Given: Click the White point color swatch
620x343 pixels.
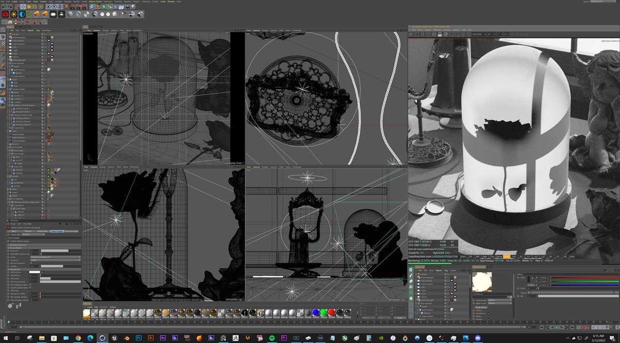Looking at the screenshot, I should pos(35,272).
